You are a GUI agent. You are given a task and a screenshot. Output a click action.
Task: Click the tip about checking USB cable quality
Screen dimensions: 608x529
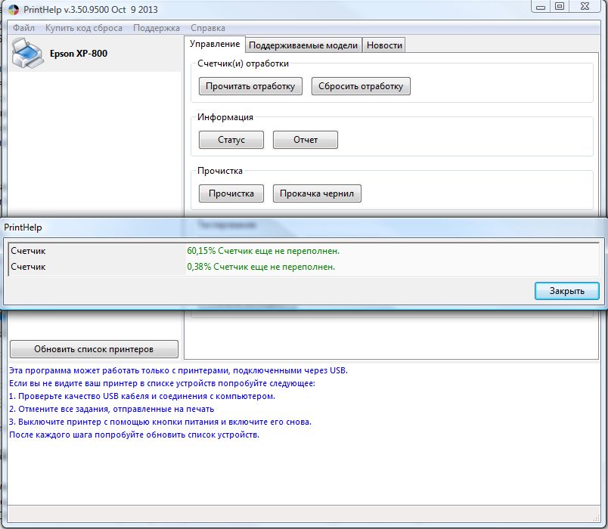pos(142,397)
